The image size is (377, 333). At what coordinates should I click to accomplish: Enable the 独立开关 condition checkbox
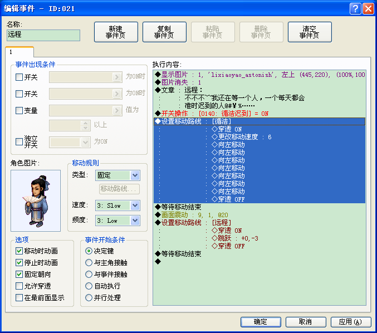[x=19, y=141]
